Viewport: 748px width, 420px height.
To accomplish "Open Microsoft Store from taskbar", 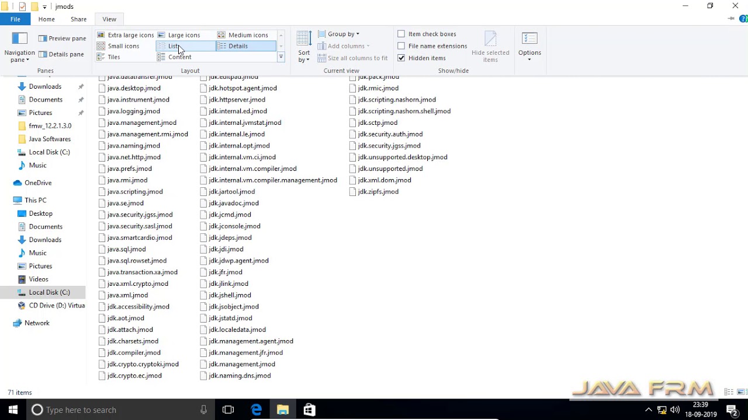I will [x=309, y=410].
